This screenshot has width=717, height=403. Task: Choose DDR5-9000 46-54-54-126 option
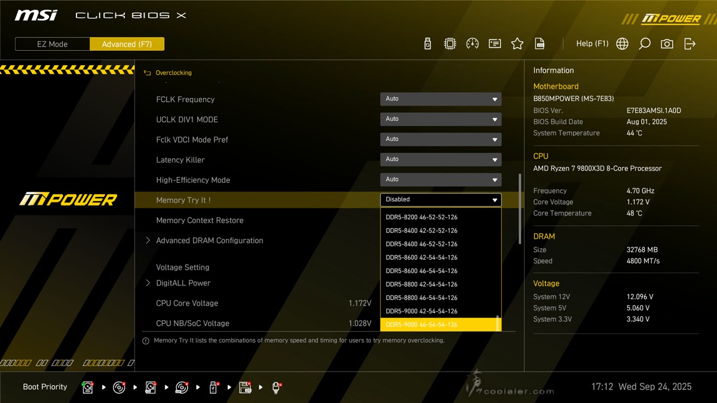(441, 325)
